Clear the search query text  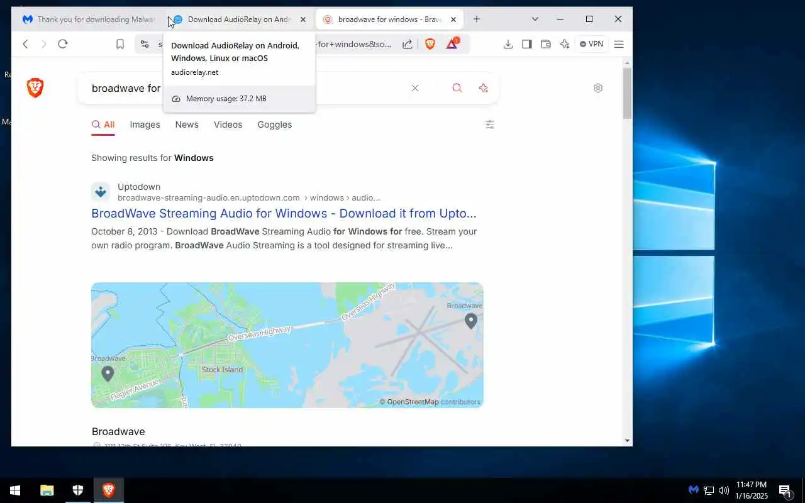415,88
